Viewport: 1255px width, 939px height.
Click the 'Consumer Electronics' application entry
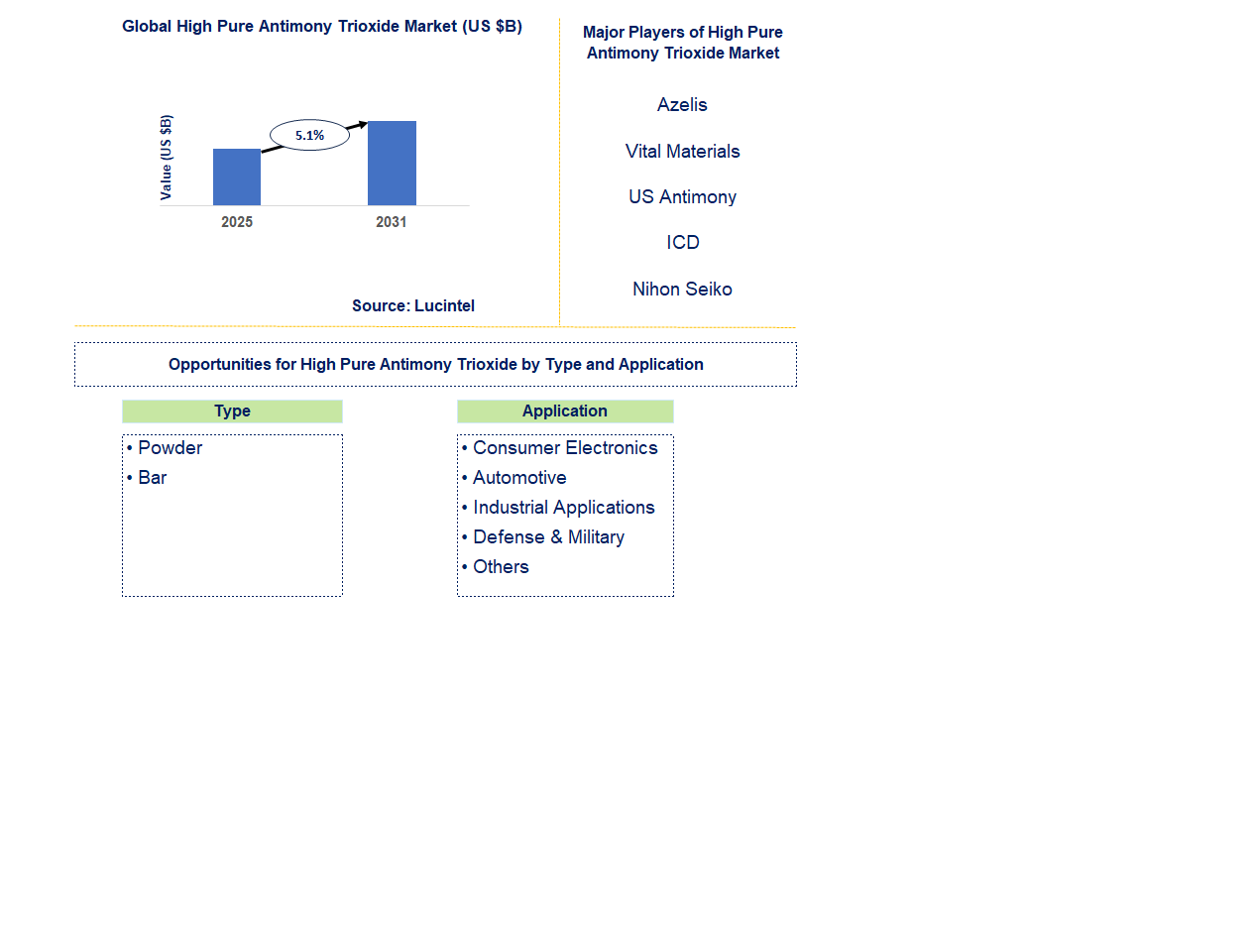(565, 448)
